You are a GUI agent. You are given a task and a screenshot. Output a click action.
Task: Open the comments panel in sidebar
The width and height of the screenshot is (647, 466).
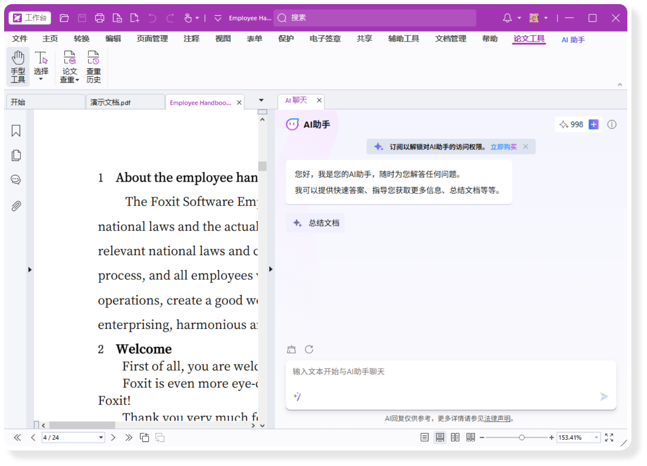click(x=16, y=180)
